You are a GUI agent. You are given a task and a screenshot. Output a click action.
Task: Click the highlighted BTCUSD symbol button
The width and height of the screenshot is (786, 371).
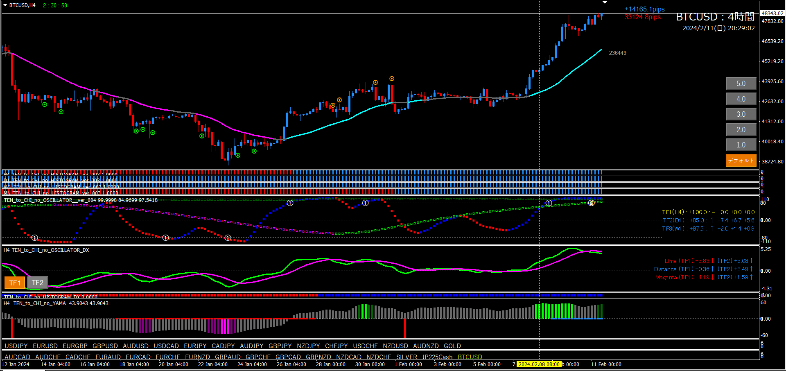point(470,357)
